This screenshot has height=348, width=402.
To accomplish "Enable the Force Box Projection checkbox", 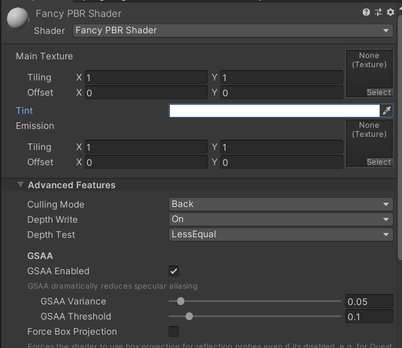I will coord(174,332).
